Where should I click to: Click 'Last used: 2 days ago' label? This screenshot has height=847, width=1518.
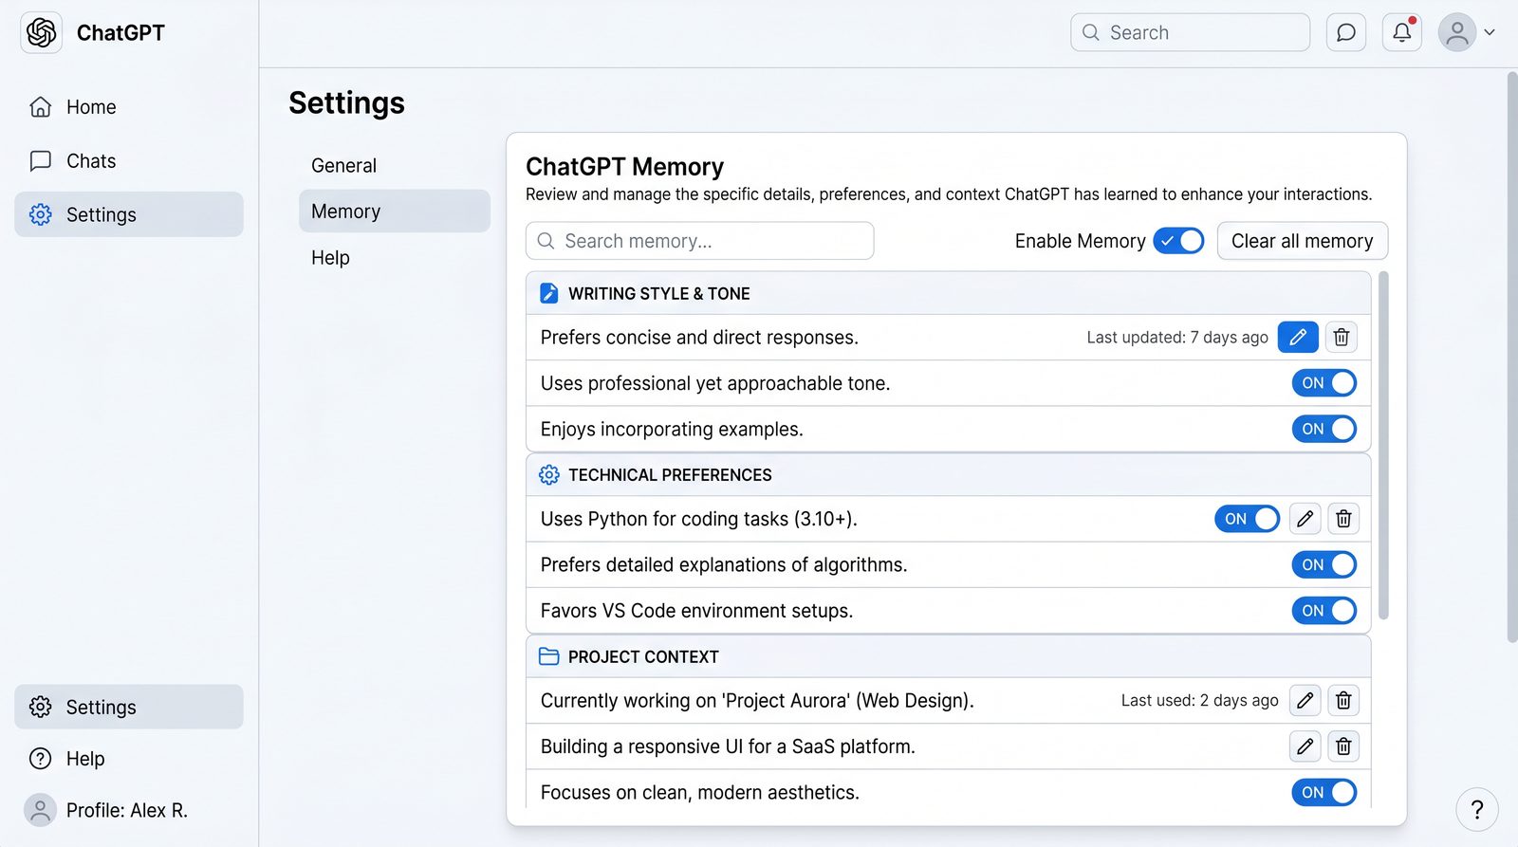tap(1199, 700)
